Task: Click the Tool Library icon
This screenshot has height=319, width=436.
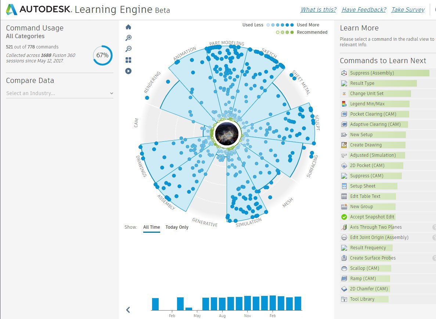Action: (344, 299)
